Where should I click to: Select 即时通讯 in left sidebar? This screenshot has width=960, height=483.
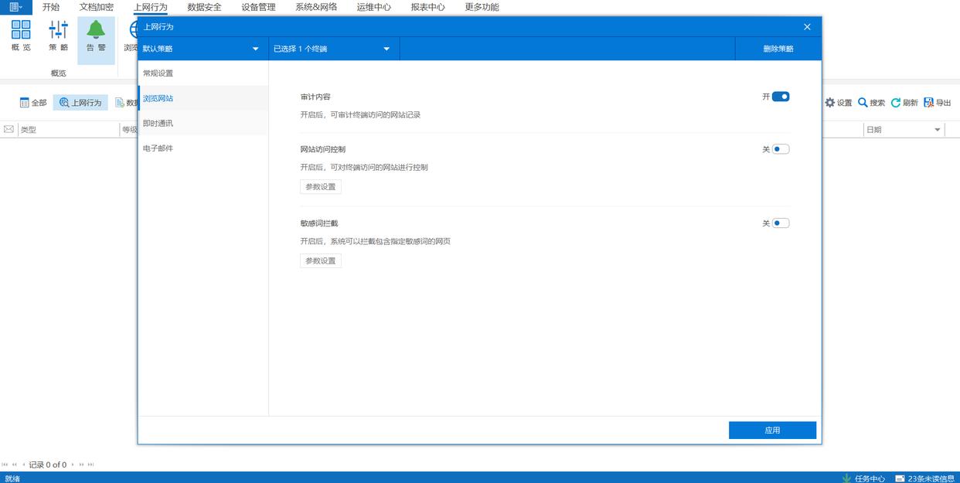point(158,123)
